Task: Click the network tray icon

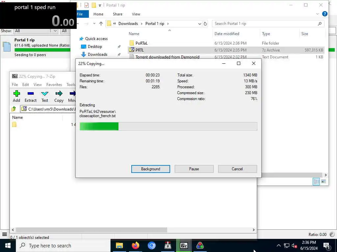Action: tap(287, 245)
